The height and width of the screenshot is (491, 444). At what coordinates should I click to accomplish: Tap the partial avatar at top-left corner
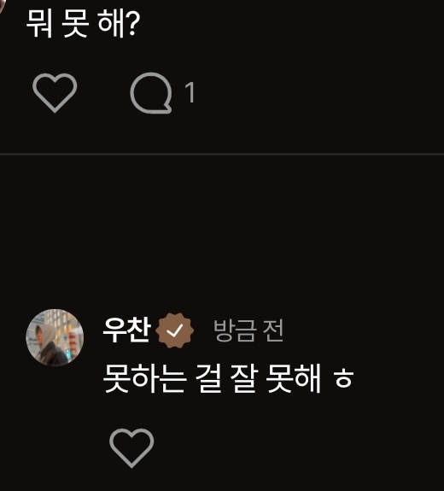2,6
